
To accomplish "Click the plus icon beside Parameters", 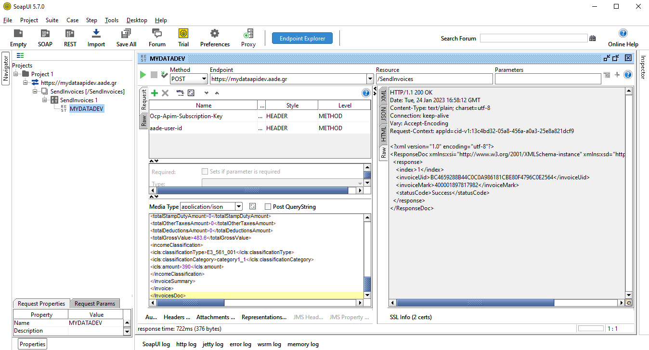I will (617, 75).
